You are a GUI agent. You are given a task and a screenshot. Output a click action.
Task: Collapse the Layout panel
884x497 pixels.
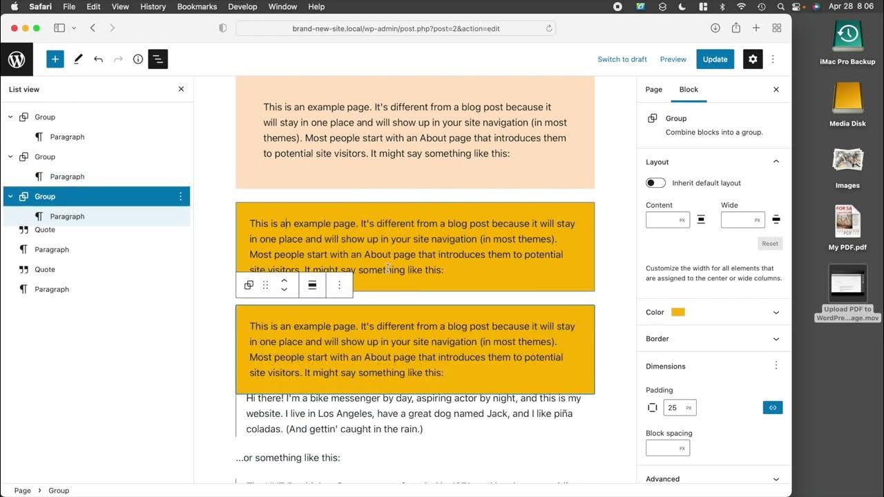776,162
